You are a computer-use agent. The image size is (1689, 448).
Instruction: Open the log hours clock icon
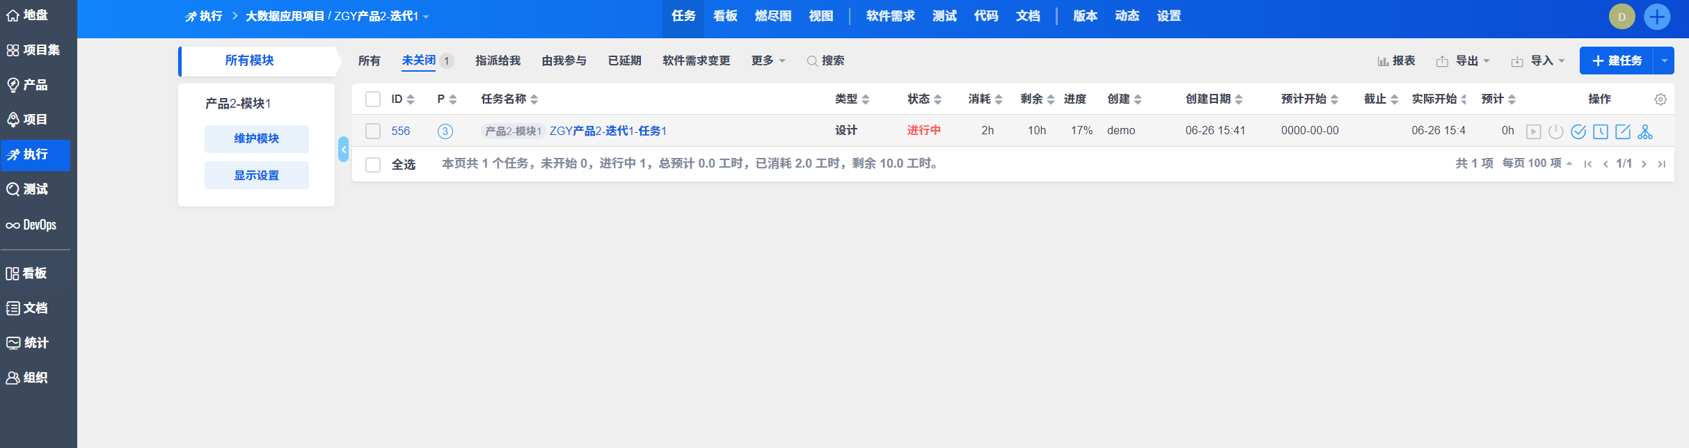pos(1601,131)
